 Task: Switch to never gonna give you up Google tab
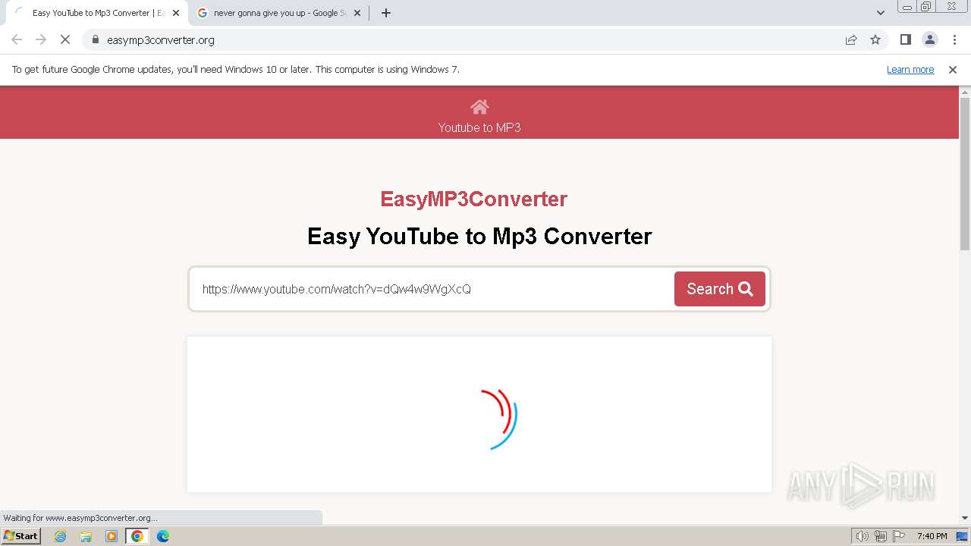pyautogui.click(x=278, y=13)
